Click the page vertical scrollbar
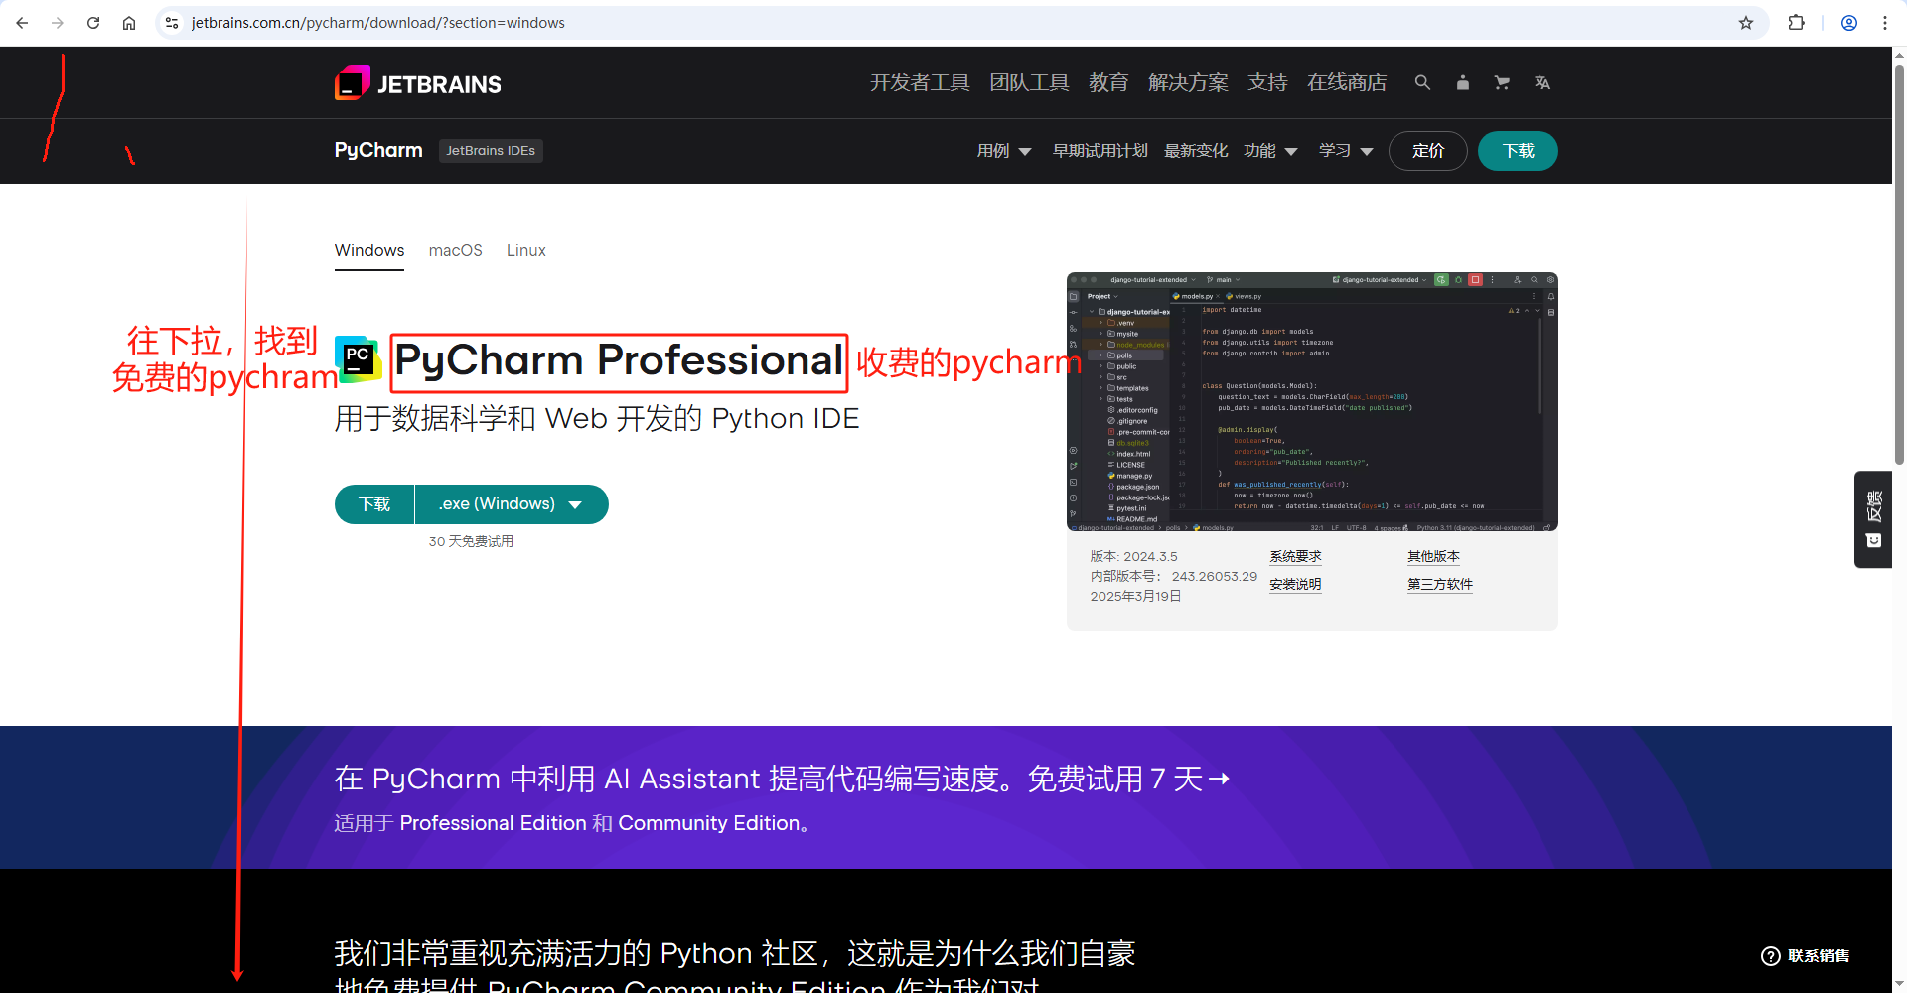The height and width of the screenshot is (993, 1907). coord(1899,263)
